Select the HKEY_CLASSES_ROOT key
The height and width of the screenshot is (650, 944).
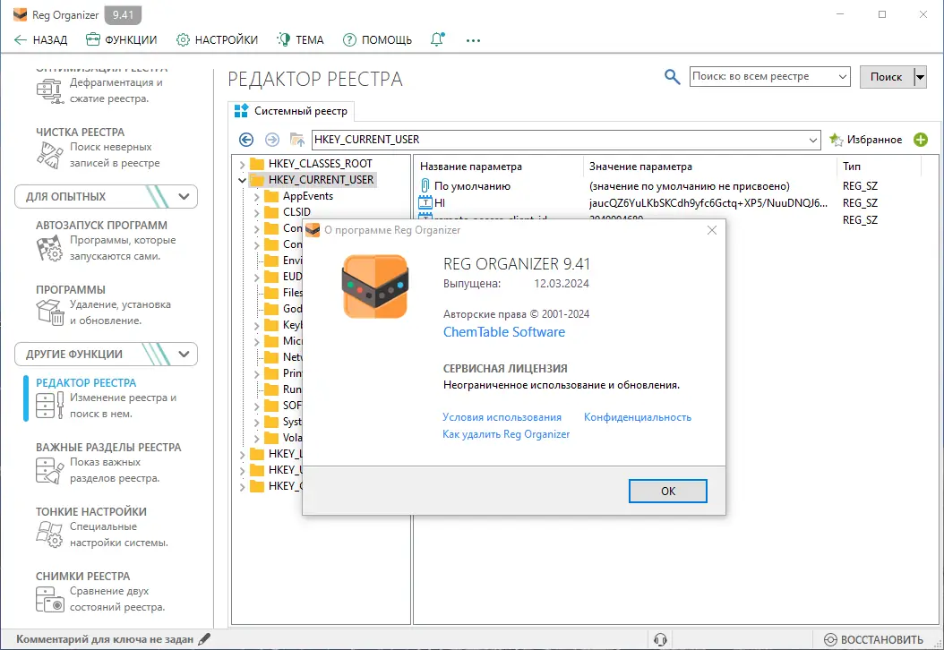pos(321,164)
